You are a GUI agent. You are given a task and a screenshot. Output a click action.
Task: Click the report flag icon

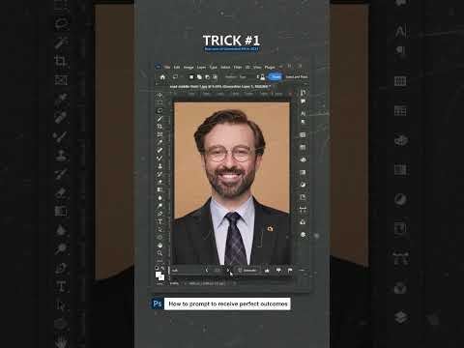(x=290, y=270)
